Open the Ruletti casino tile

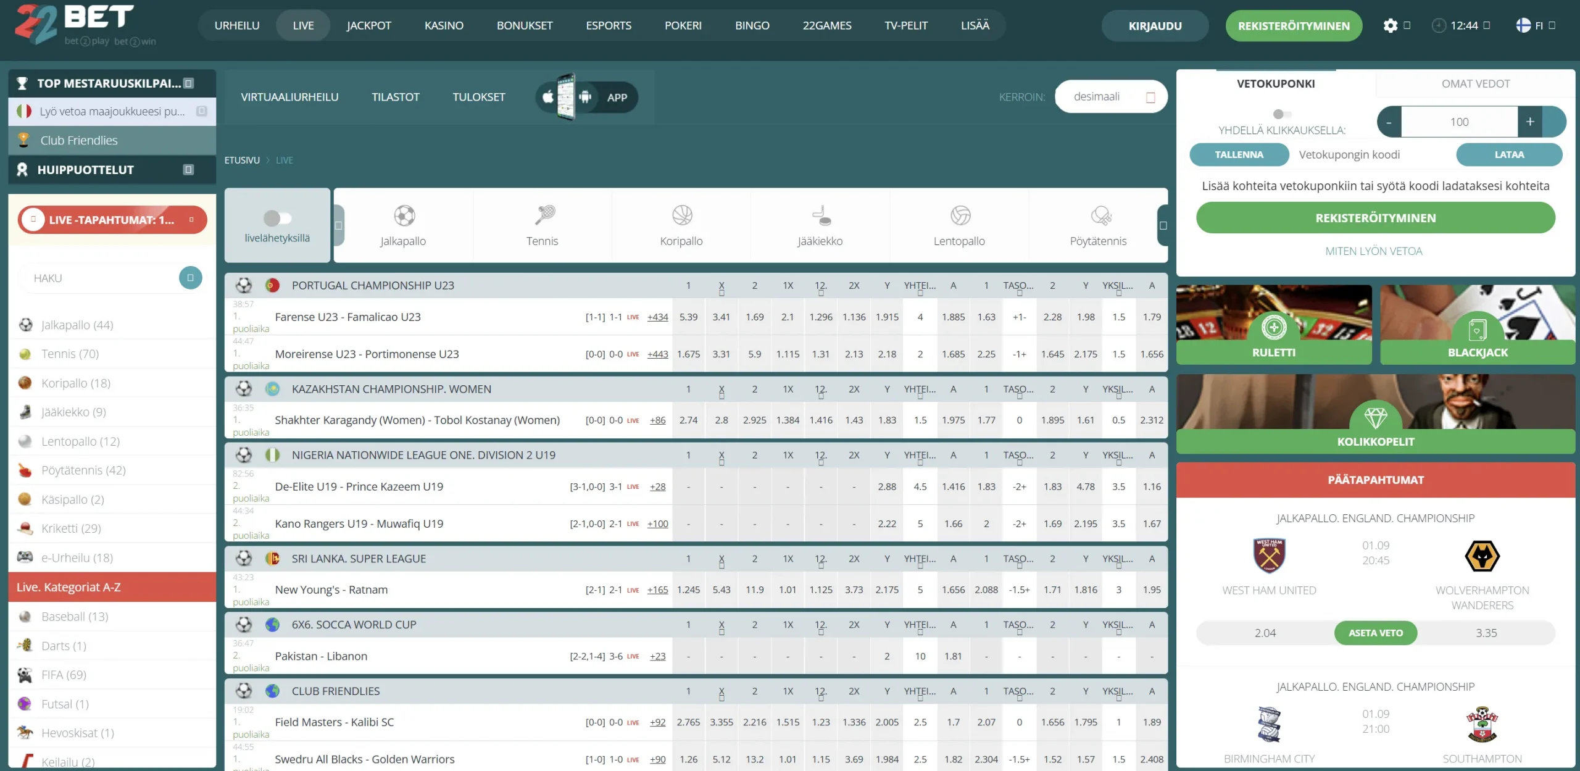coord(1274,324)
